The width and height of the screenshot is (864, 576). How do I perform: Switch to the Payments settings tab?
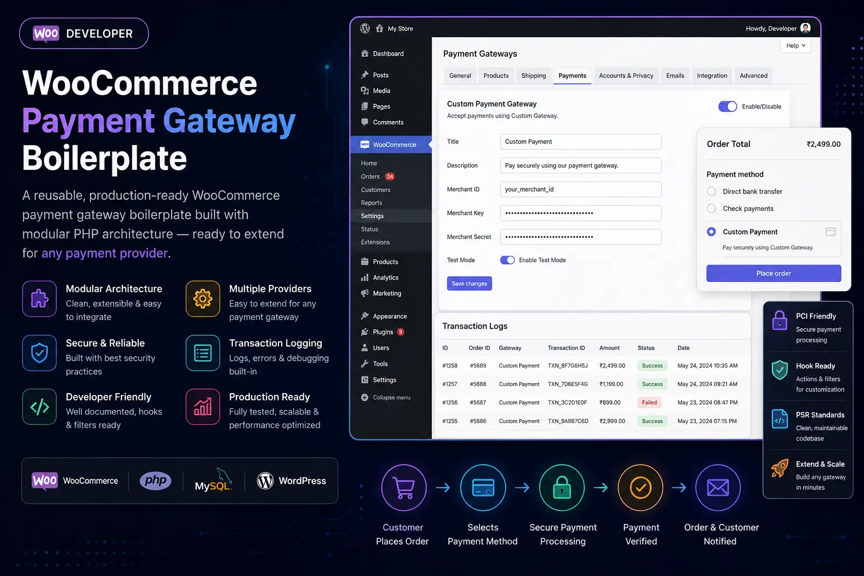572,76
